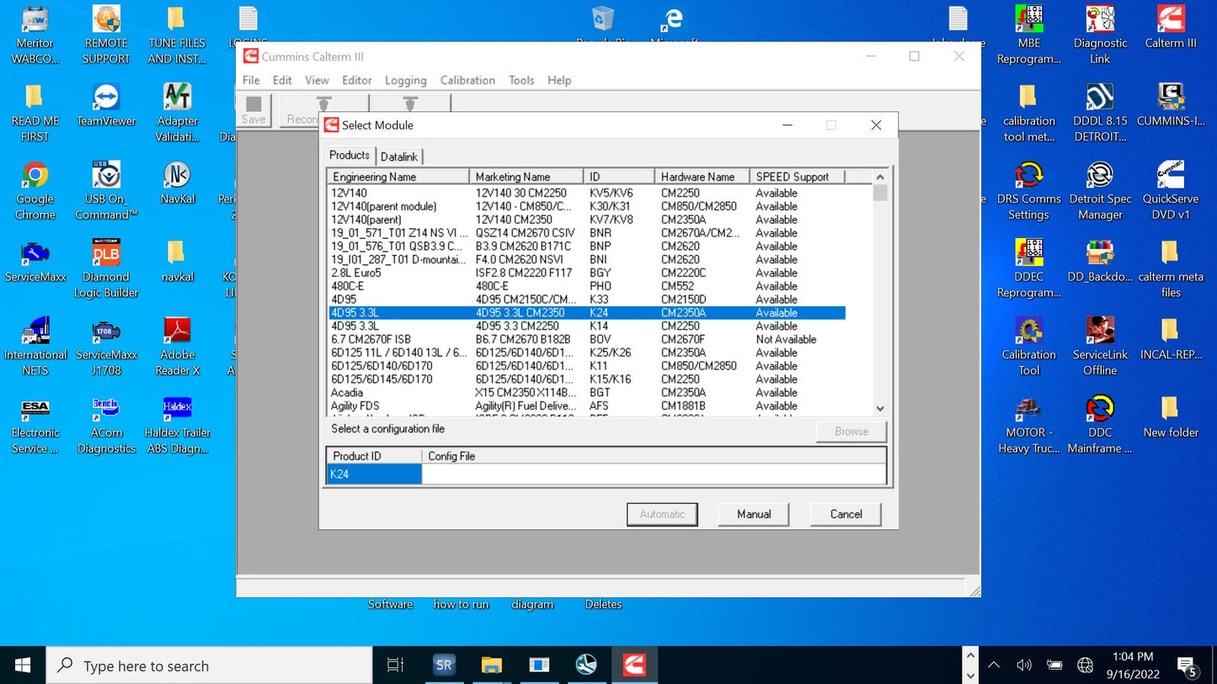Click volume icon in system tray
Screen dimensions: 1217x684
[x=1024, y=665]
